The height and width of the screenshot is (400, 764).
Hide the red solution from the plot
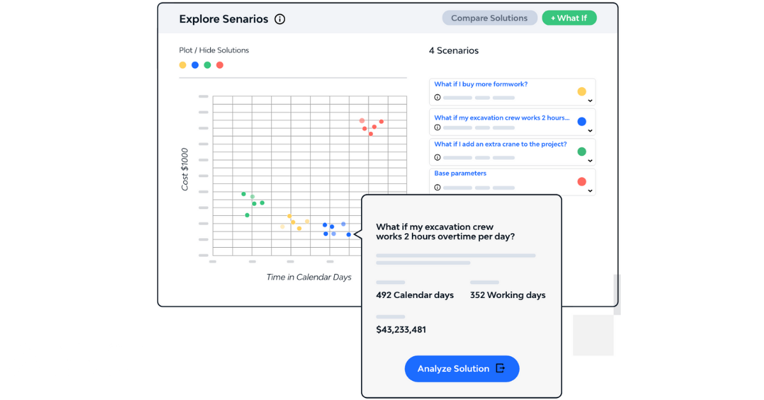[x=220, y=64]
